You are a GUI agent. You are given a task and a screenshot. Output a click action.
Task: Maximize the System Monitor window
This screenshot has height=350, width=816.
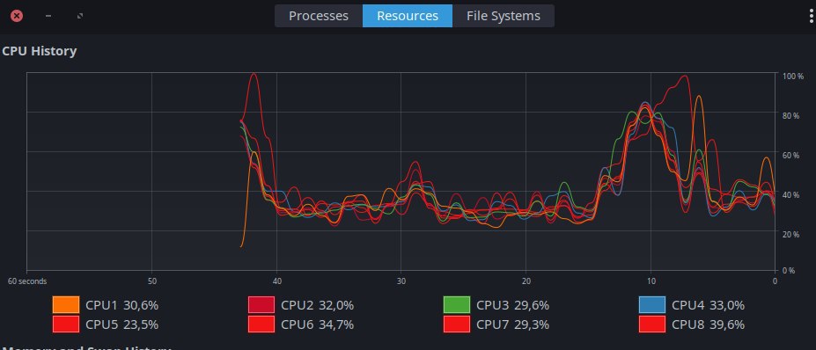(x=79, y=16)
